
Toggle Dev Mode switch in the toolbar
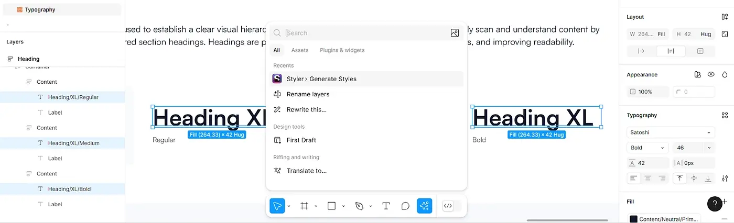pos(452,206)
